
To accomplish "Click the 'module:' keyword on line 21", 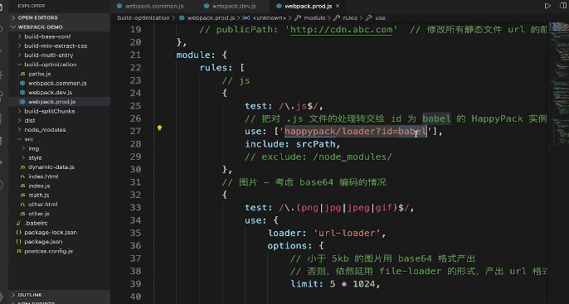I will pos(197,55).
